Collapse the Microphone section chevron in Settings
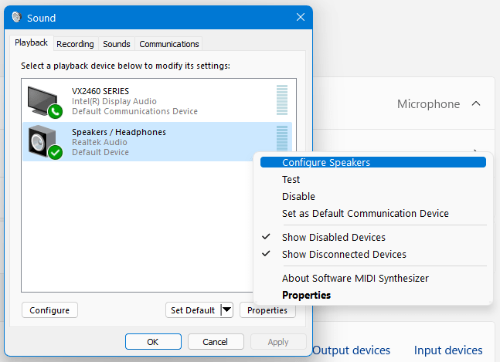 (476, 103)
